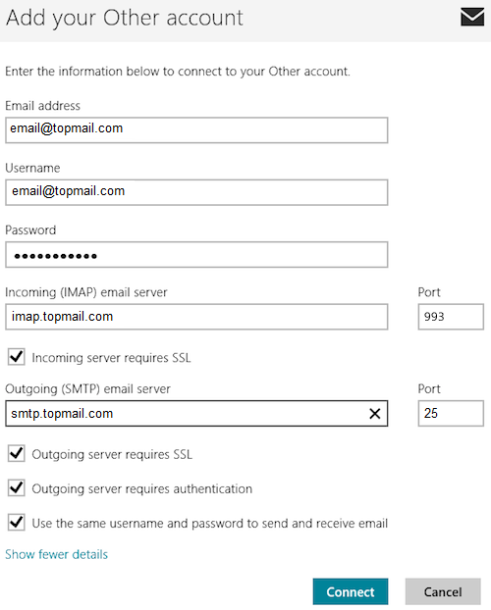This screenshot has width=491, height=610.
Task: Uncheck Incoming server requires SSL
Action: coord(17,357)
